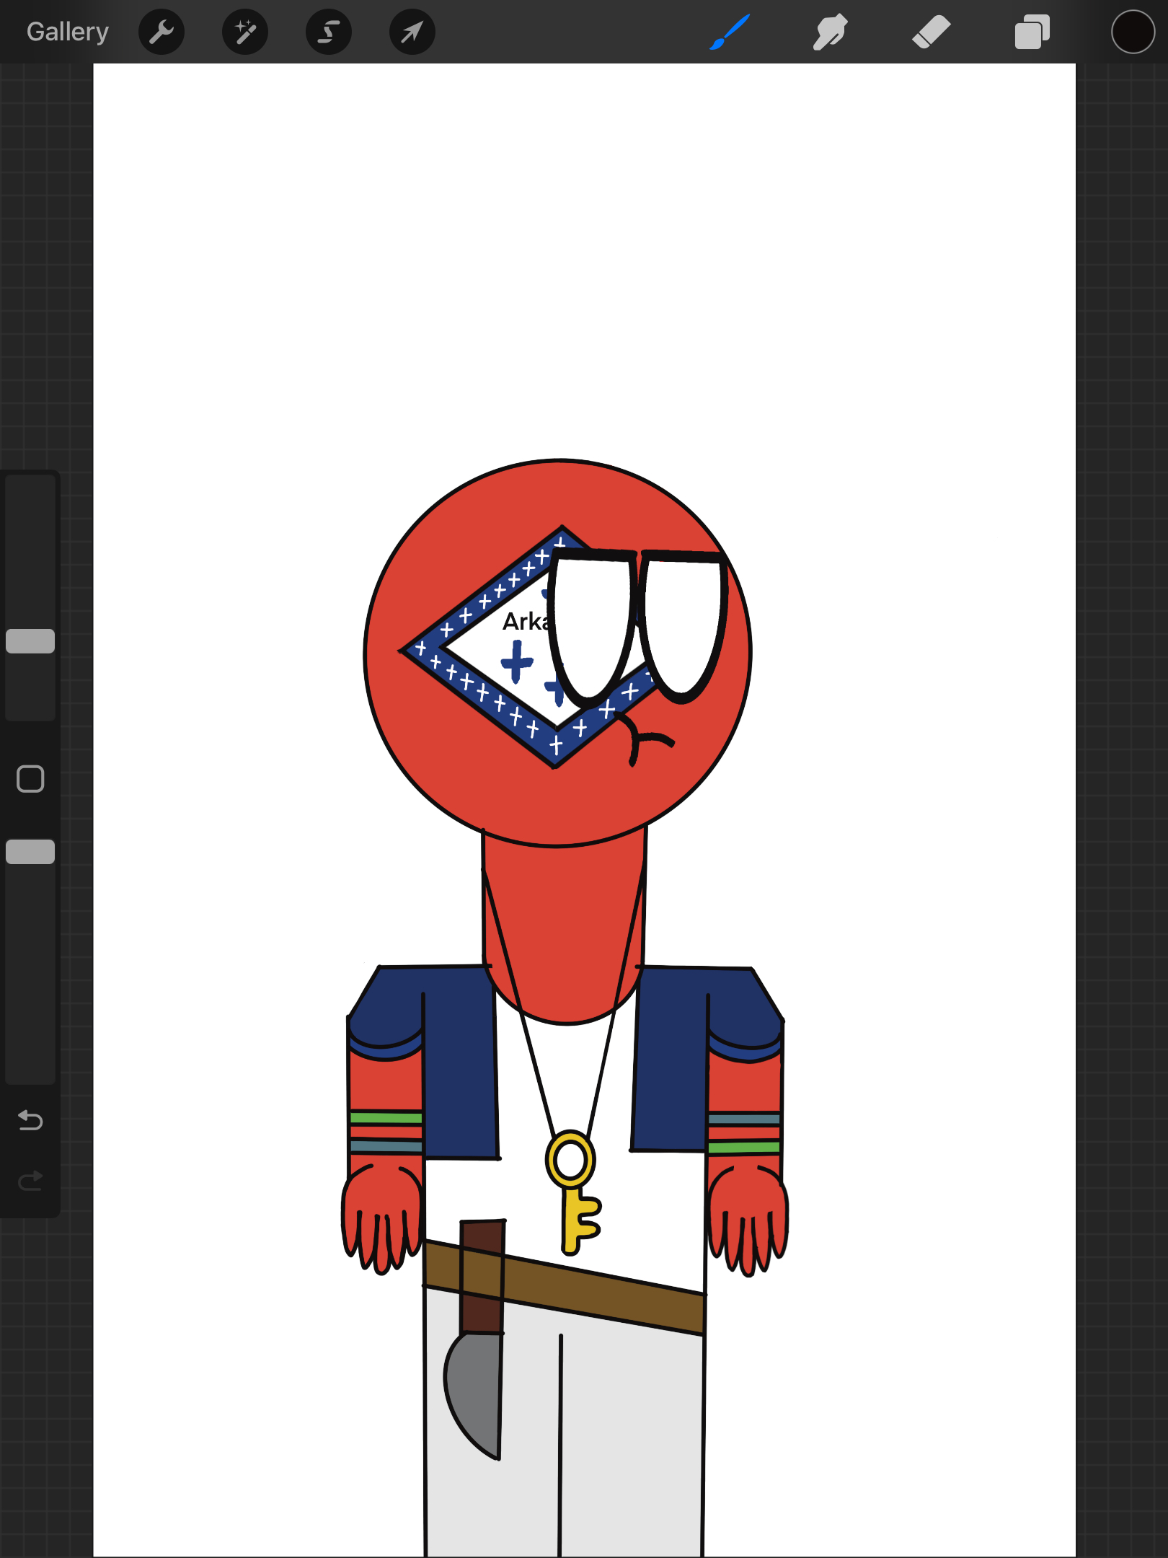Viewport: 1168px width, 1558px height.
Task: Click the brush opacity slider handle
Action: (30, 852)
